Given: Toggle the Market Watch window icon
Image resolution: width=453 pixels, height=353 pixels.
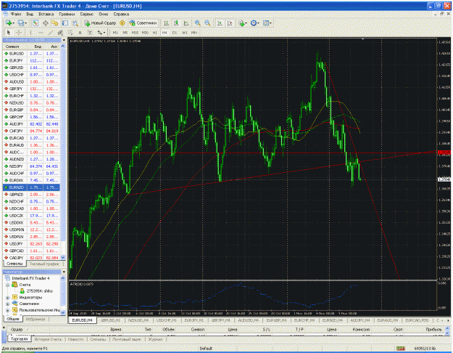Looking at the screenshot, I should click(36, 23).
